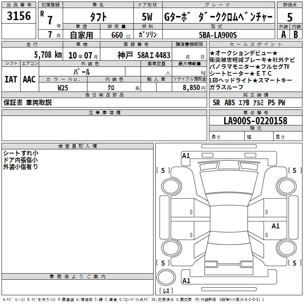Select interior grade B under 内装

pos(296,35)
